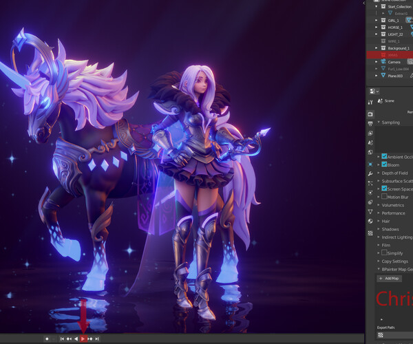Disable the Bloom checkbox

click(x=384, y=164)
